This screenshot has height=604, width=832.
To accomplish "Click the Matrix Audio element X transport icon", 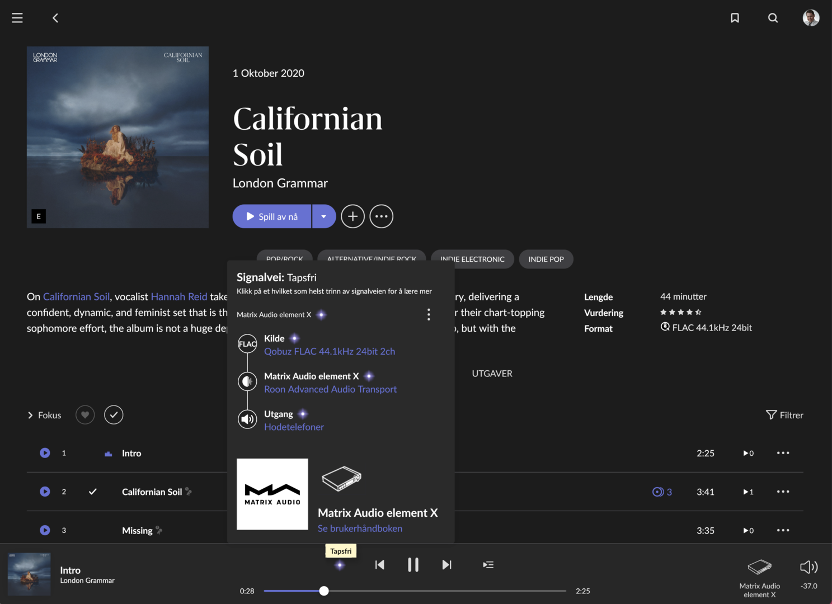I will point(247,381).
